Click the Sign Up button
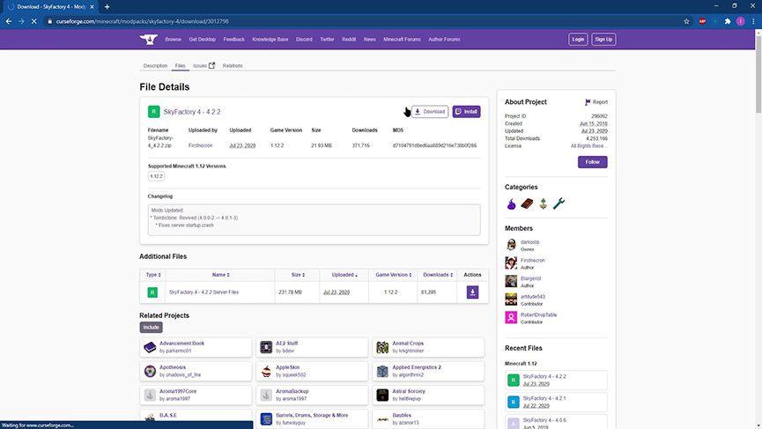762x429 pixels. [x=603, y=40]
